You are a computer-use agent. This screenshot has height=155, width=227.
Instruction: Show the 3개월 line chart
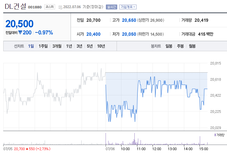point(57,46)
